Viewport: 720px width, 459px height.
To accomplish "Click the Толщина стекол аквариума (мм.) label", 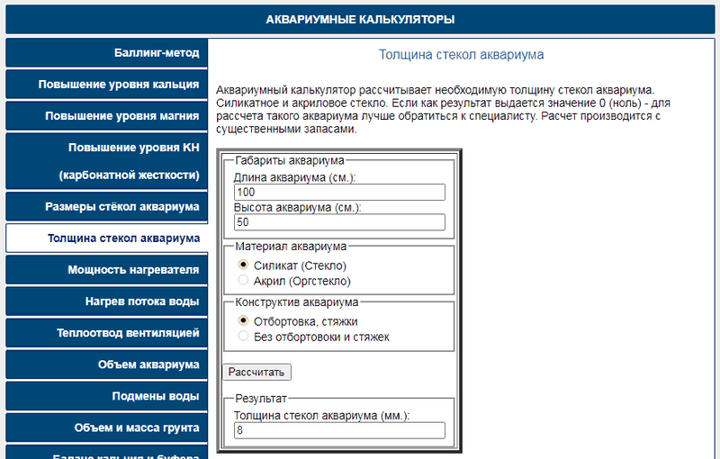I will click(321, 416).
